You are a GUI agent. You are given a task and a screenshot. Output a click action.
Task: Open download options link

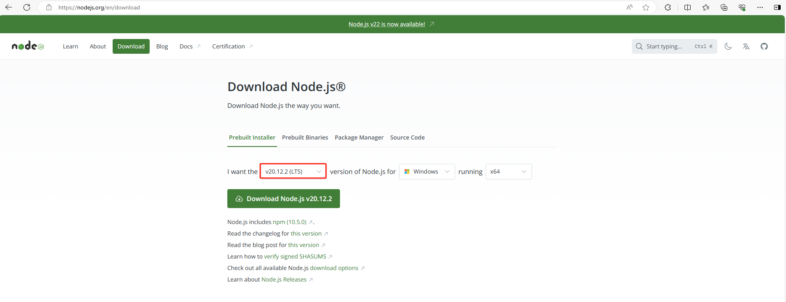334,268
